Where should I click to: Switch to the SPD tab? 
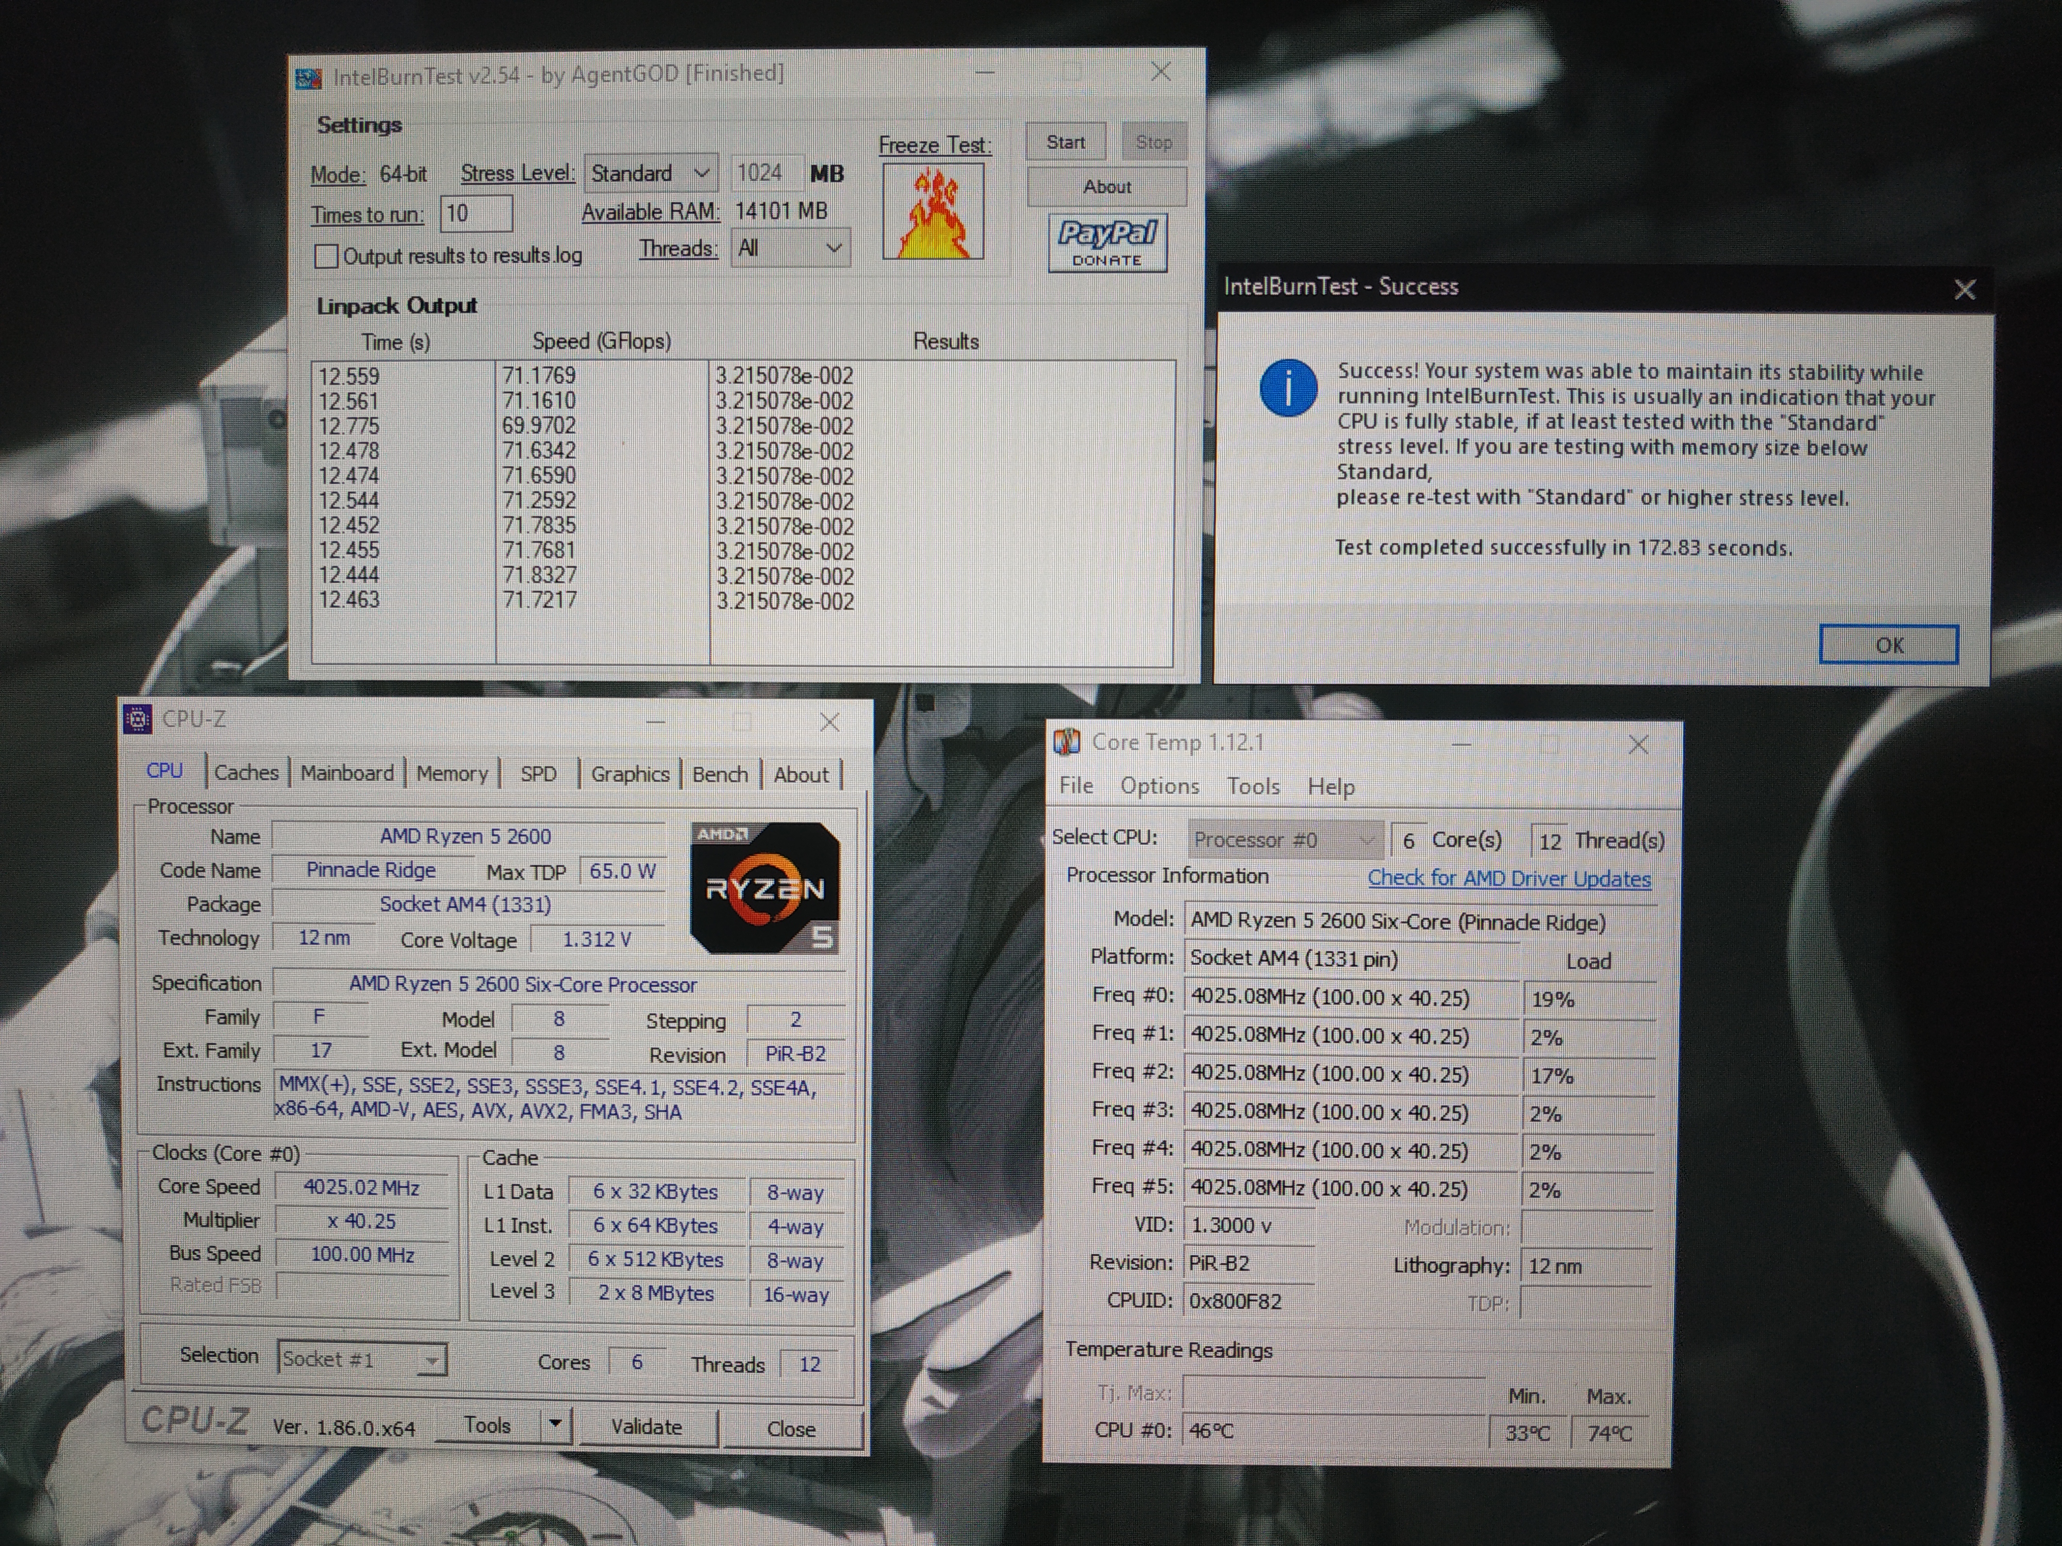point(538,775)
